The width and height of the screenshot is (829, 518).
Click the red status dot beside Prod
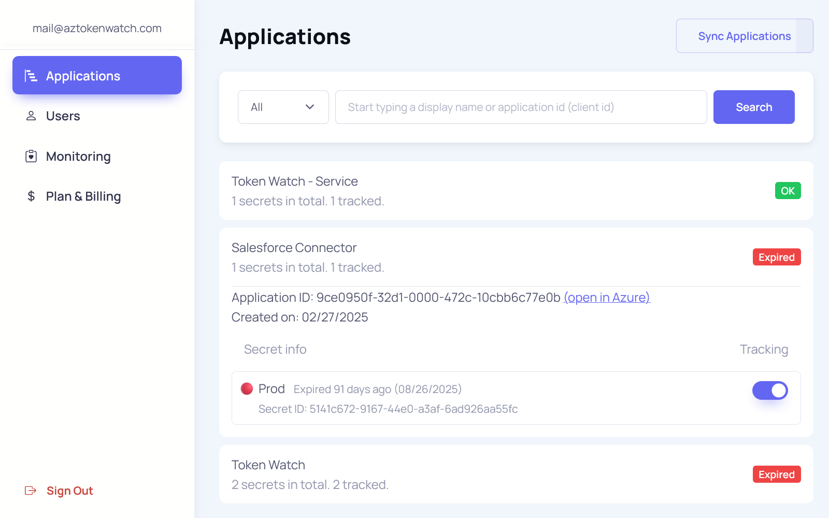click(247, 389)
